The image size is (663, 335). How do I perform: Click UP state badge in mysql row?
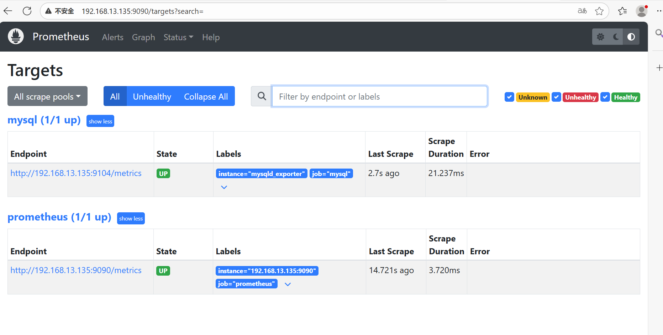[x=163, y=174]
